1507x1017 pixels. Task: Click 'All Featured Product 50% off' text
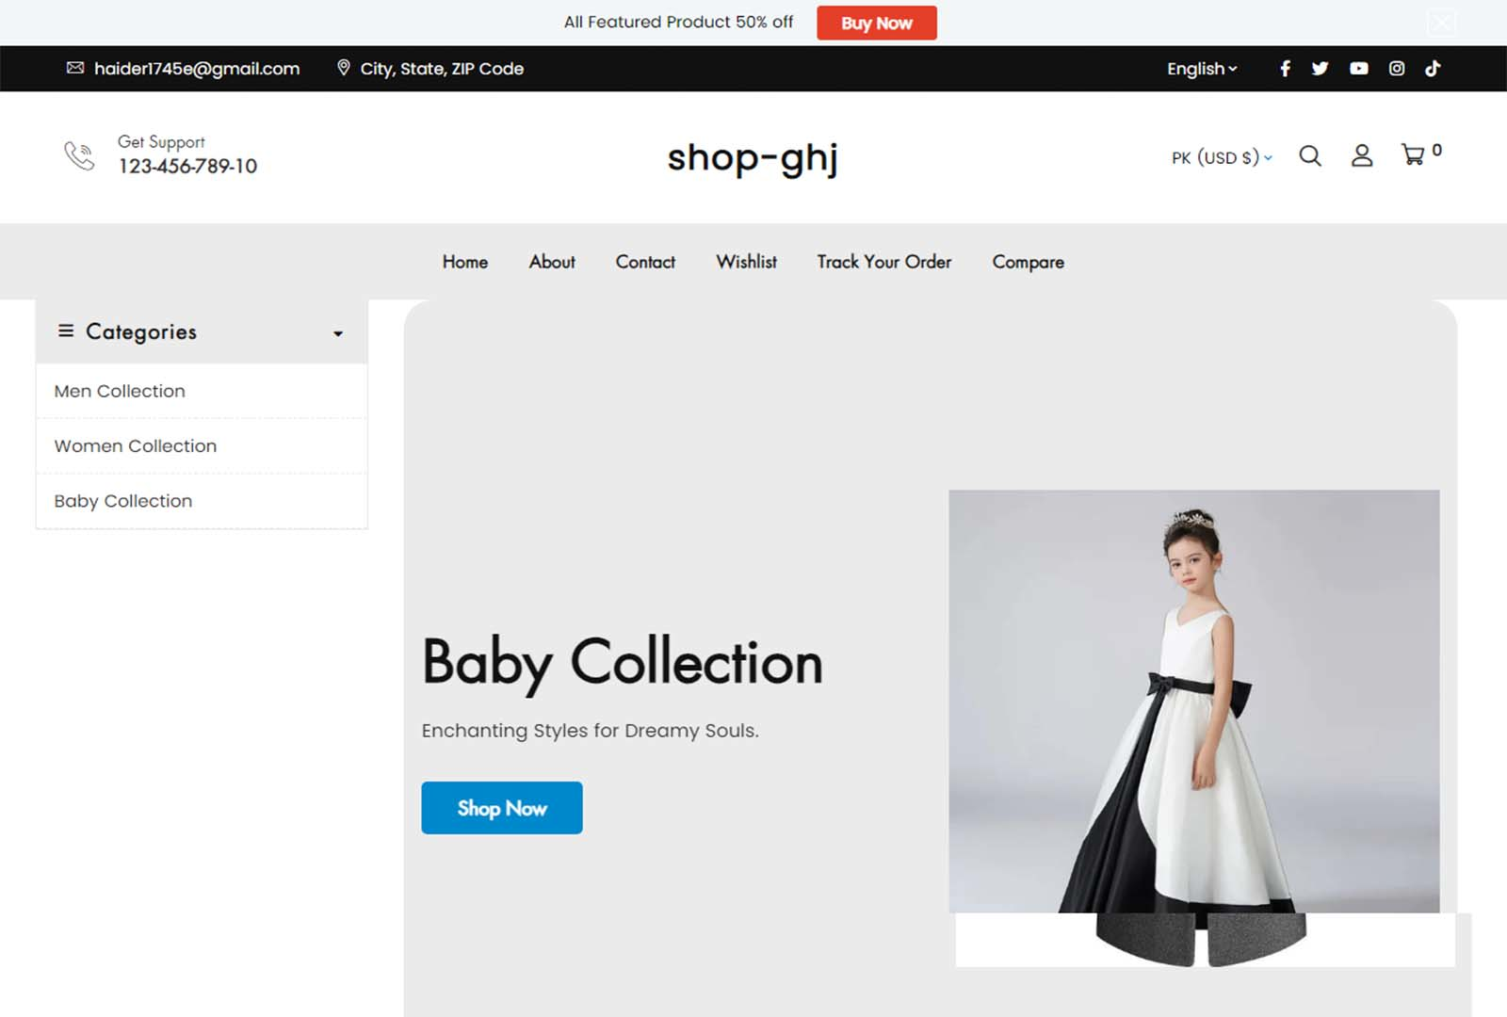coord(678,22)
